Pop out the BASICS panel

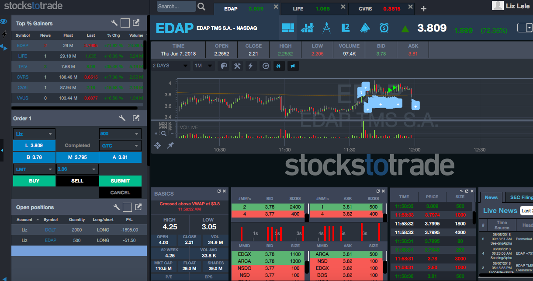tap(219, 191)
